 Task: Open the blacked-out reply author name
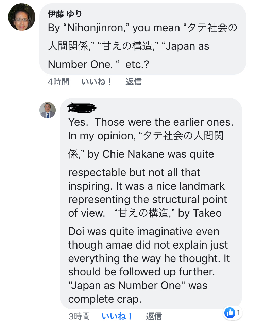point(82,108)
